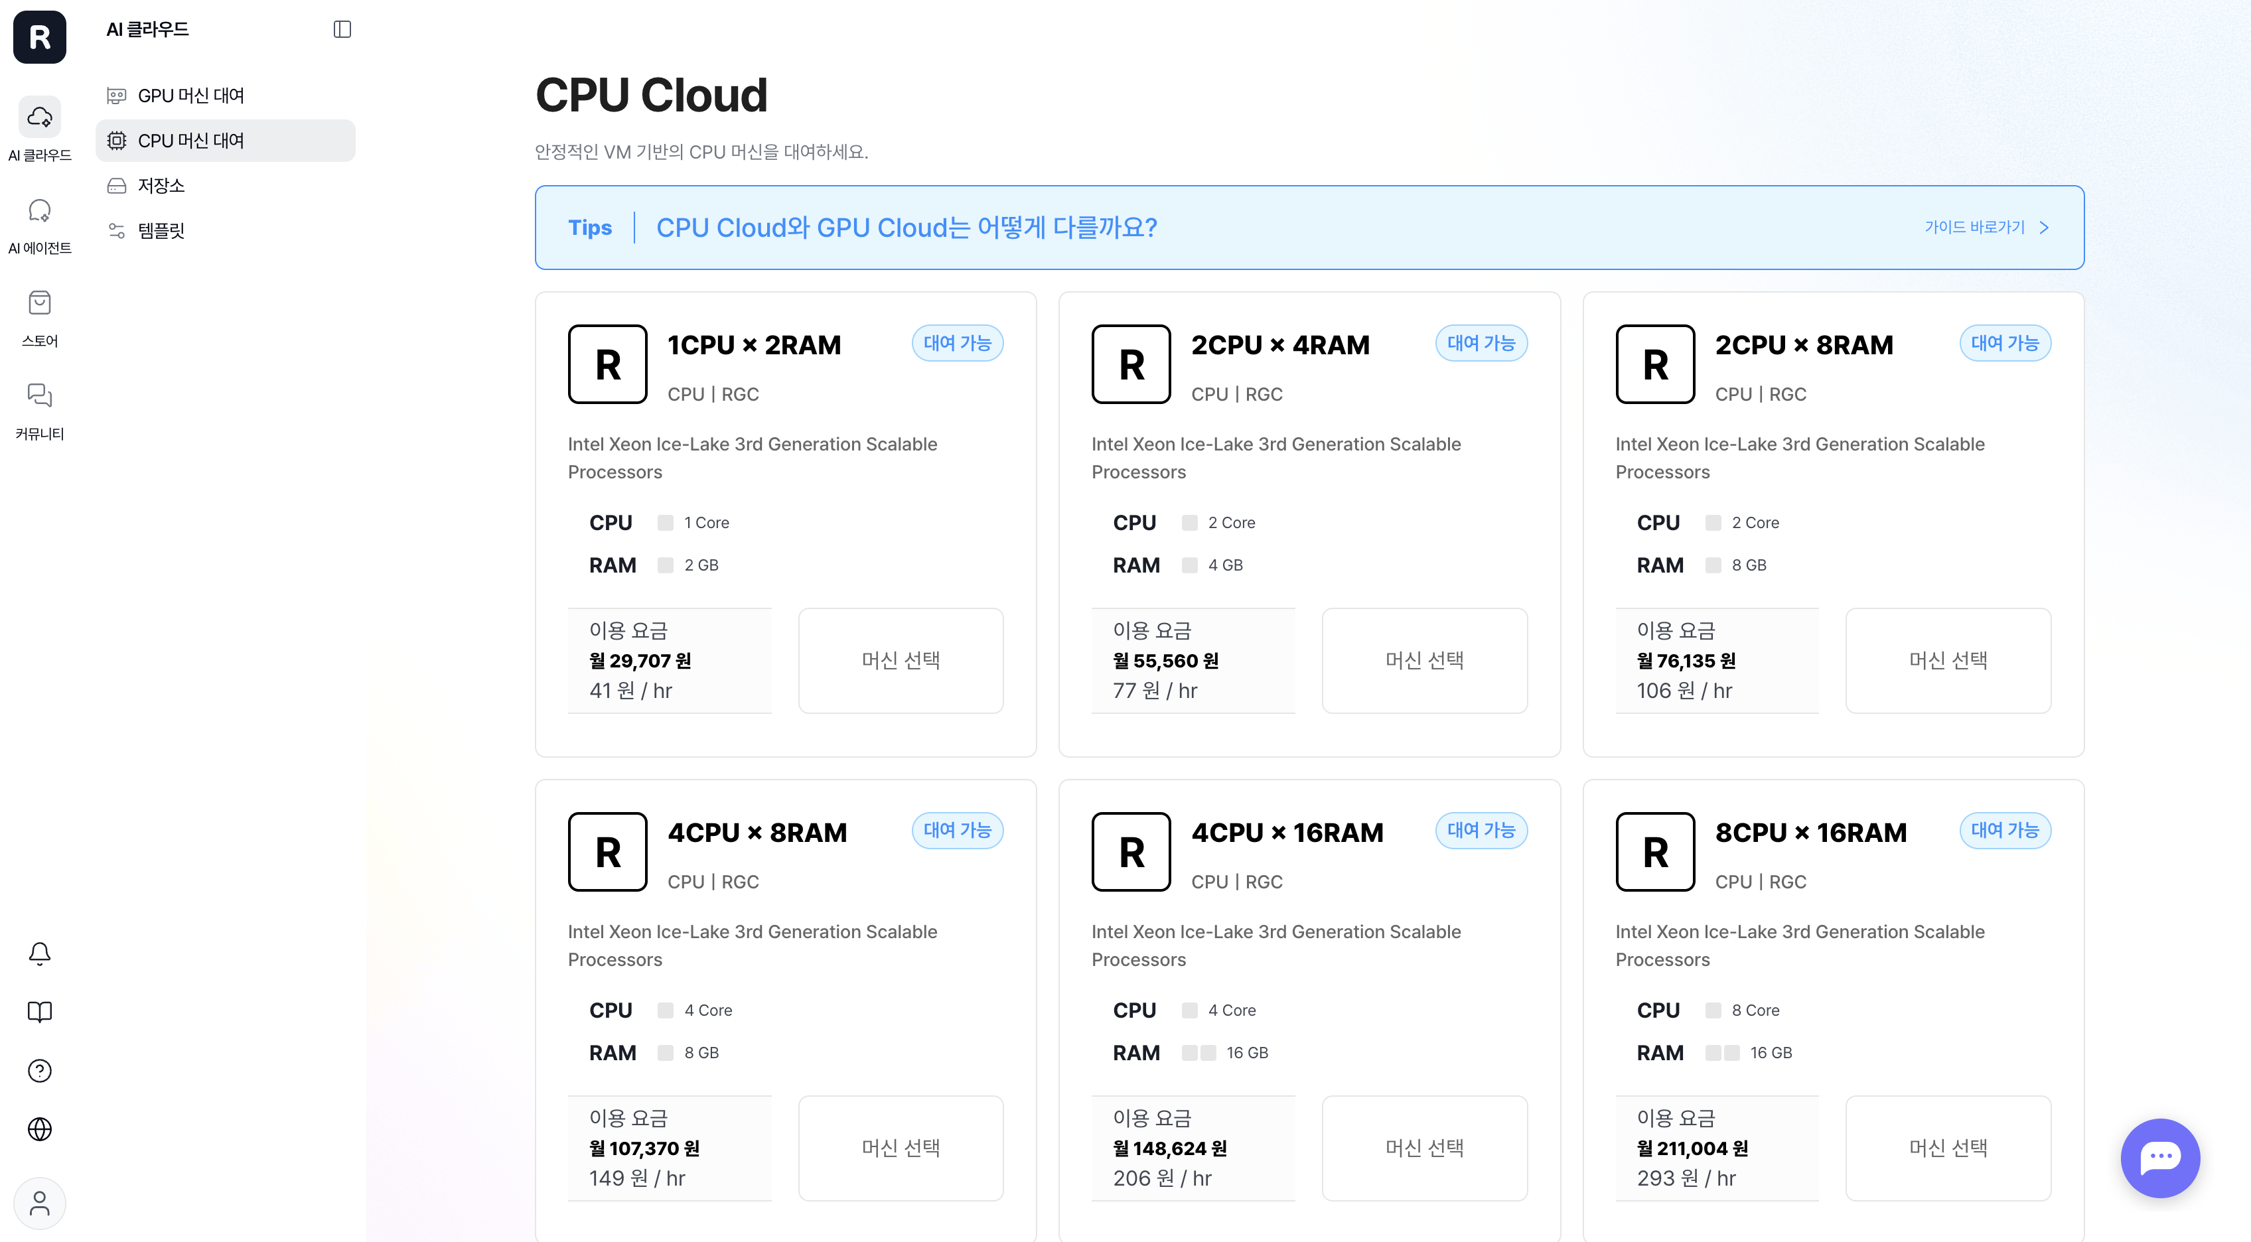The image size is (2251, 1242).
Task: Click the 2CPU × 8RAM card title
Action: pos(1804,345)
